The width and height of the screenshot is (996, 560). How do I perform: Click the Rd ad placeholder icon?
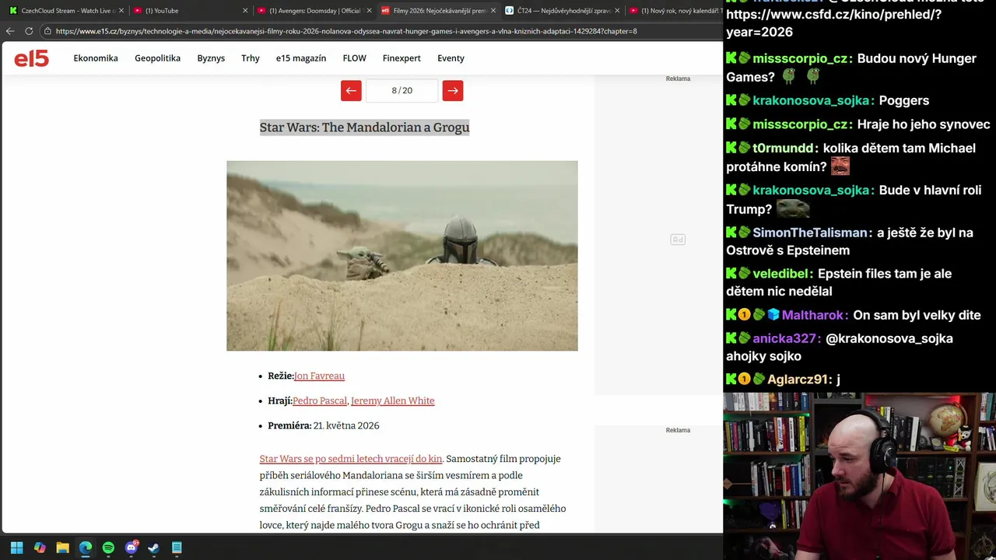[x=678, y=240]
